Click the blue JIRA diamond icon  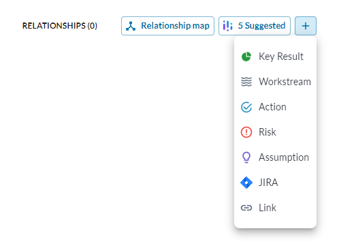[x=246, y=183]
